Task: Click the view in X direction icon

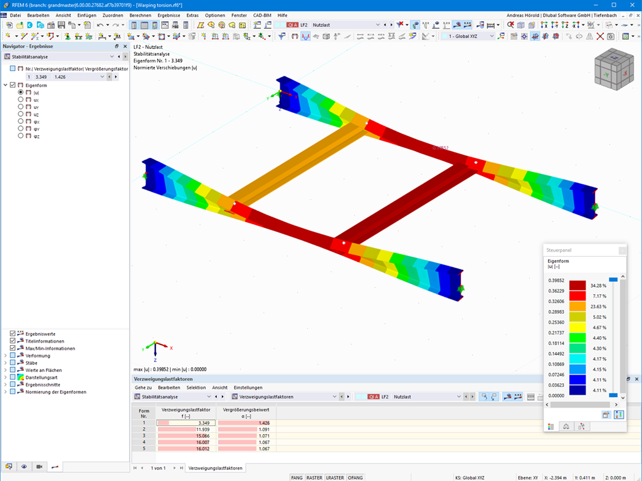Action: 544,25
